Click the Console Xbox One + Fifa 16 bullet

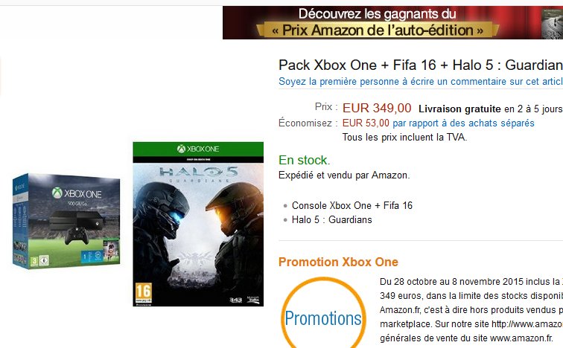tap(352, 206)
